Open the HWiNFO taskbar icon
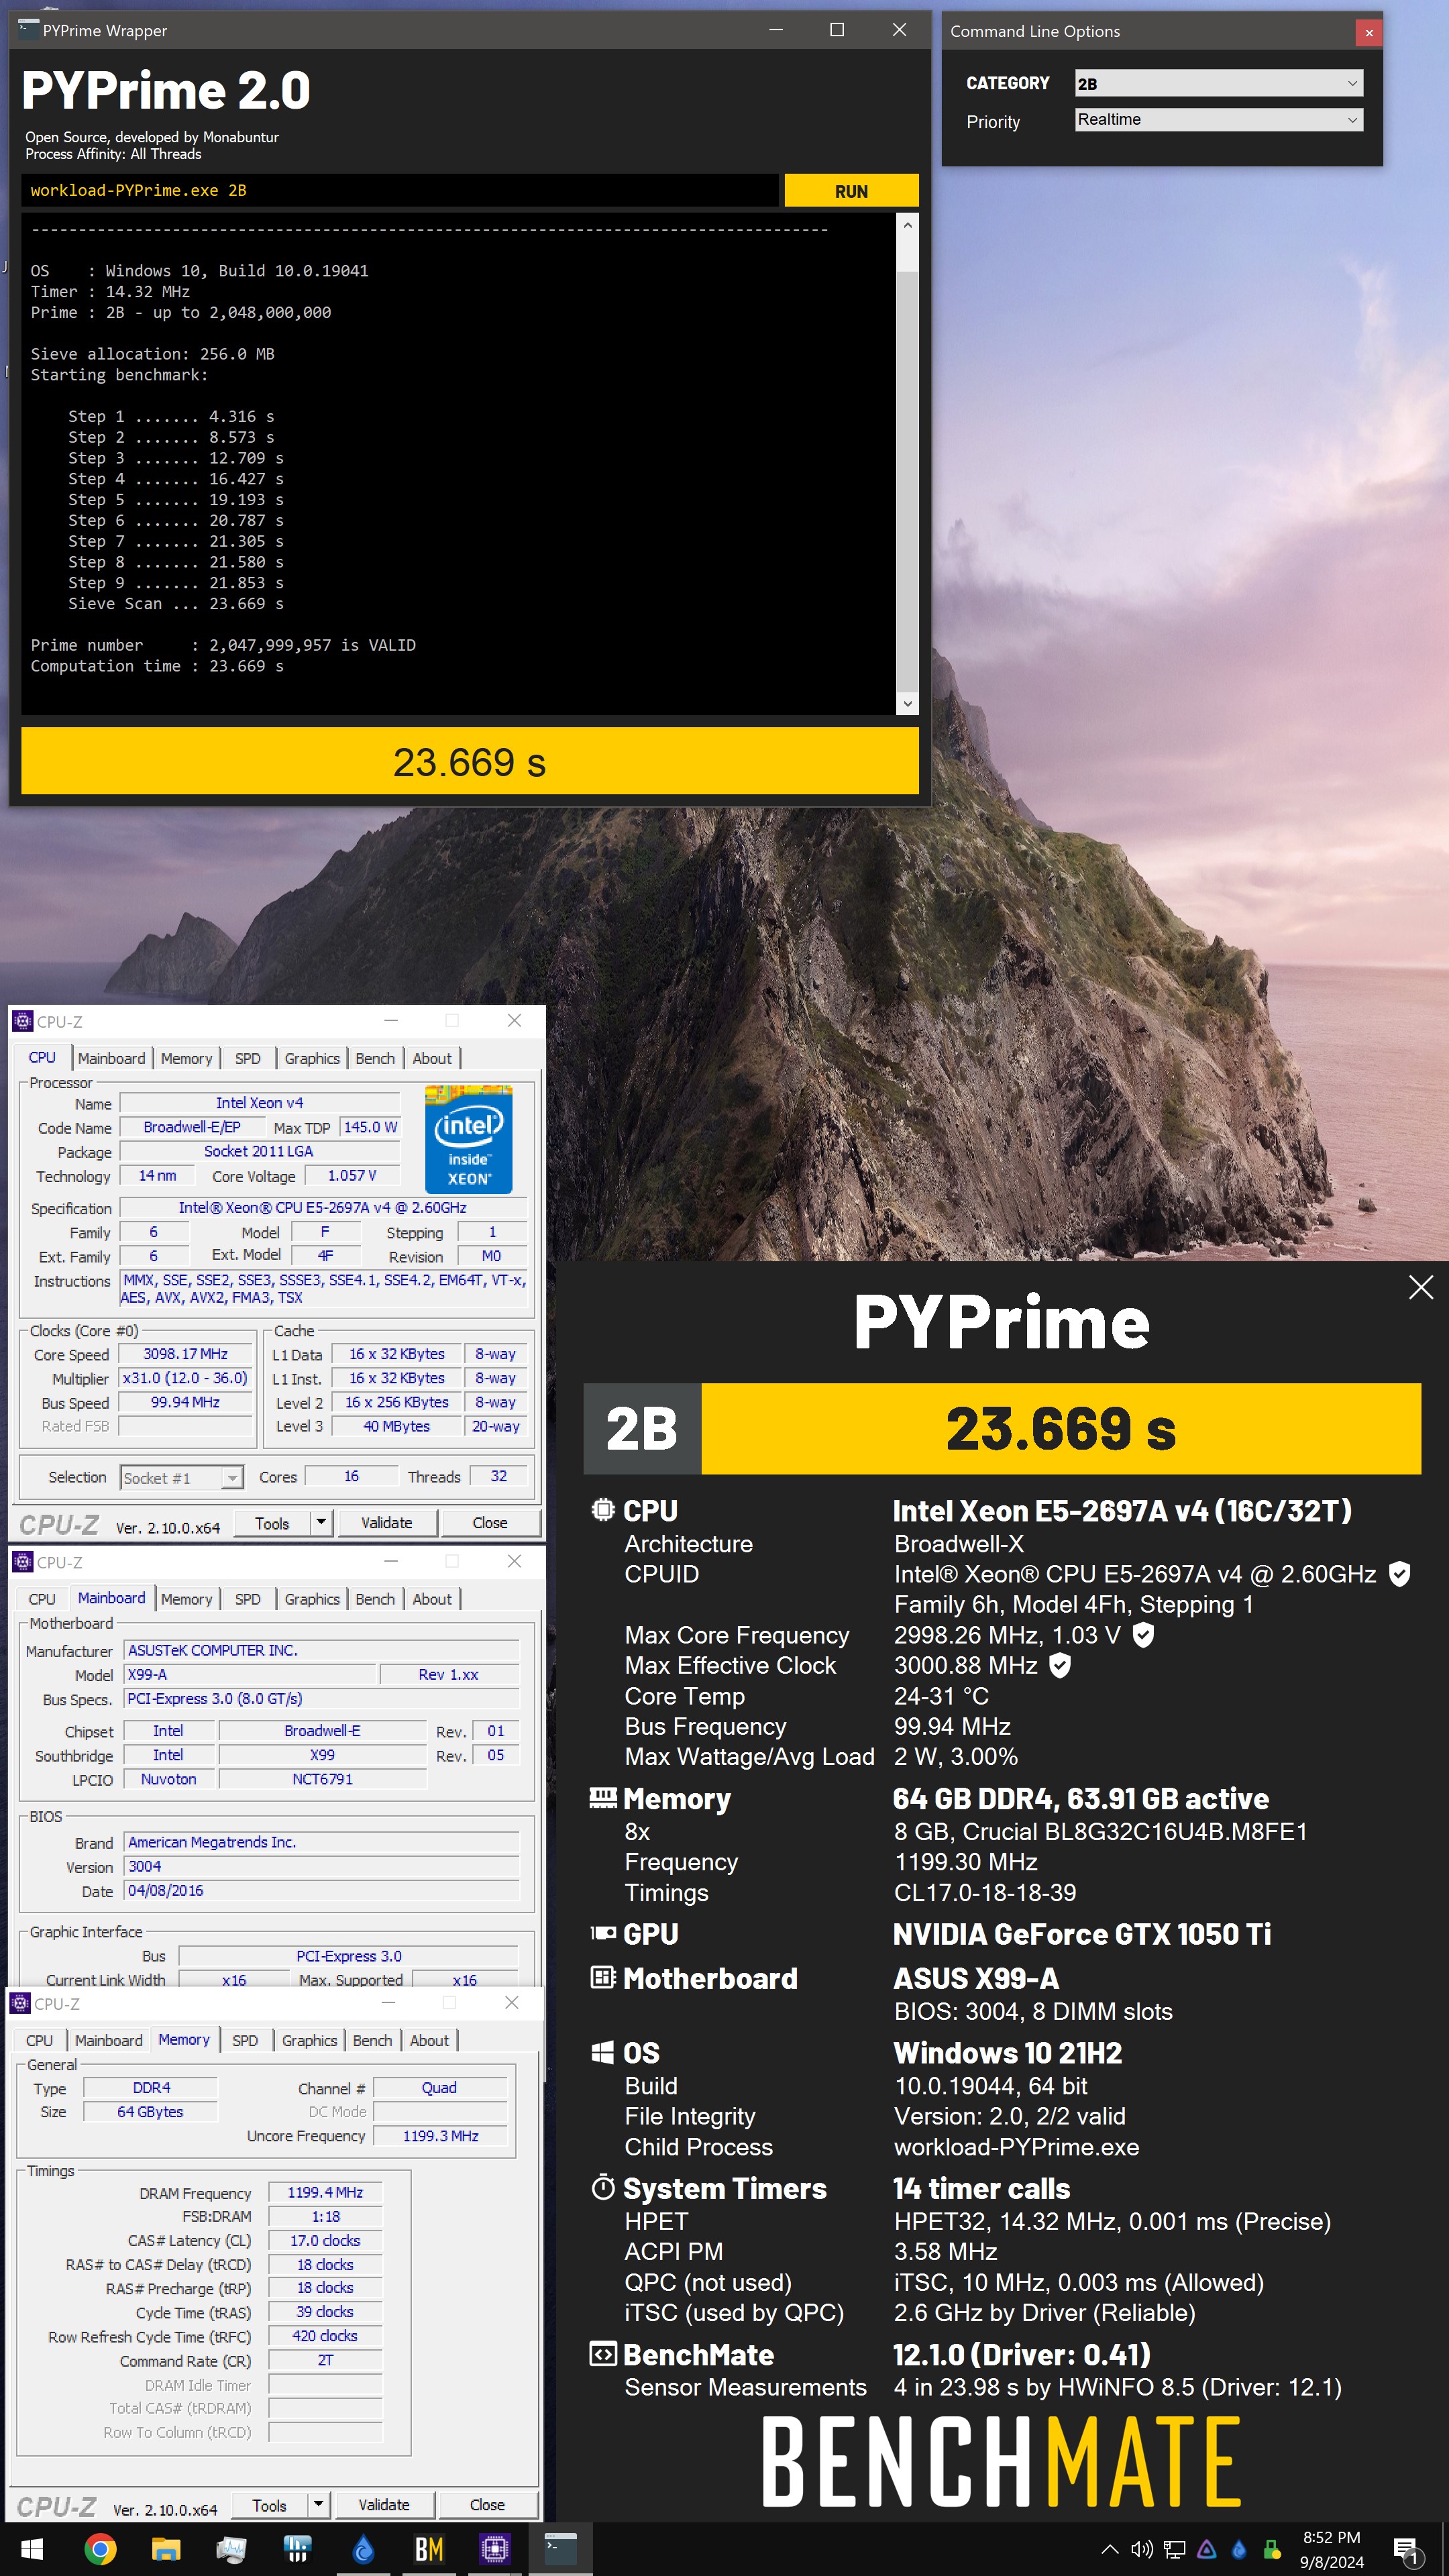Image resolution: width=1449 pixels, height=2576 pixels. 297,2549
